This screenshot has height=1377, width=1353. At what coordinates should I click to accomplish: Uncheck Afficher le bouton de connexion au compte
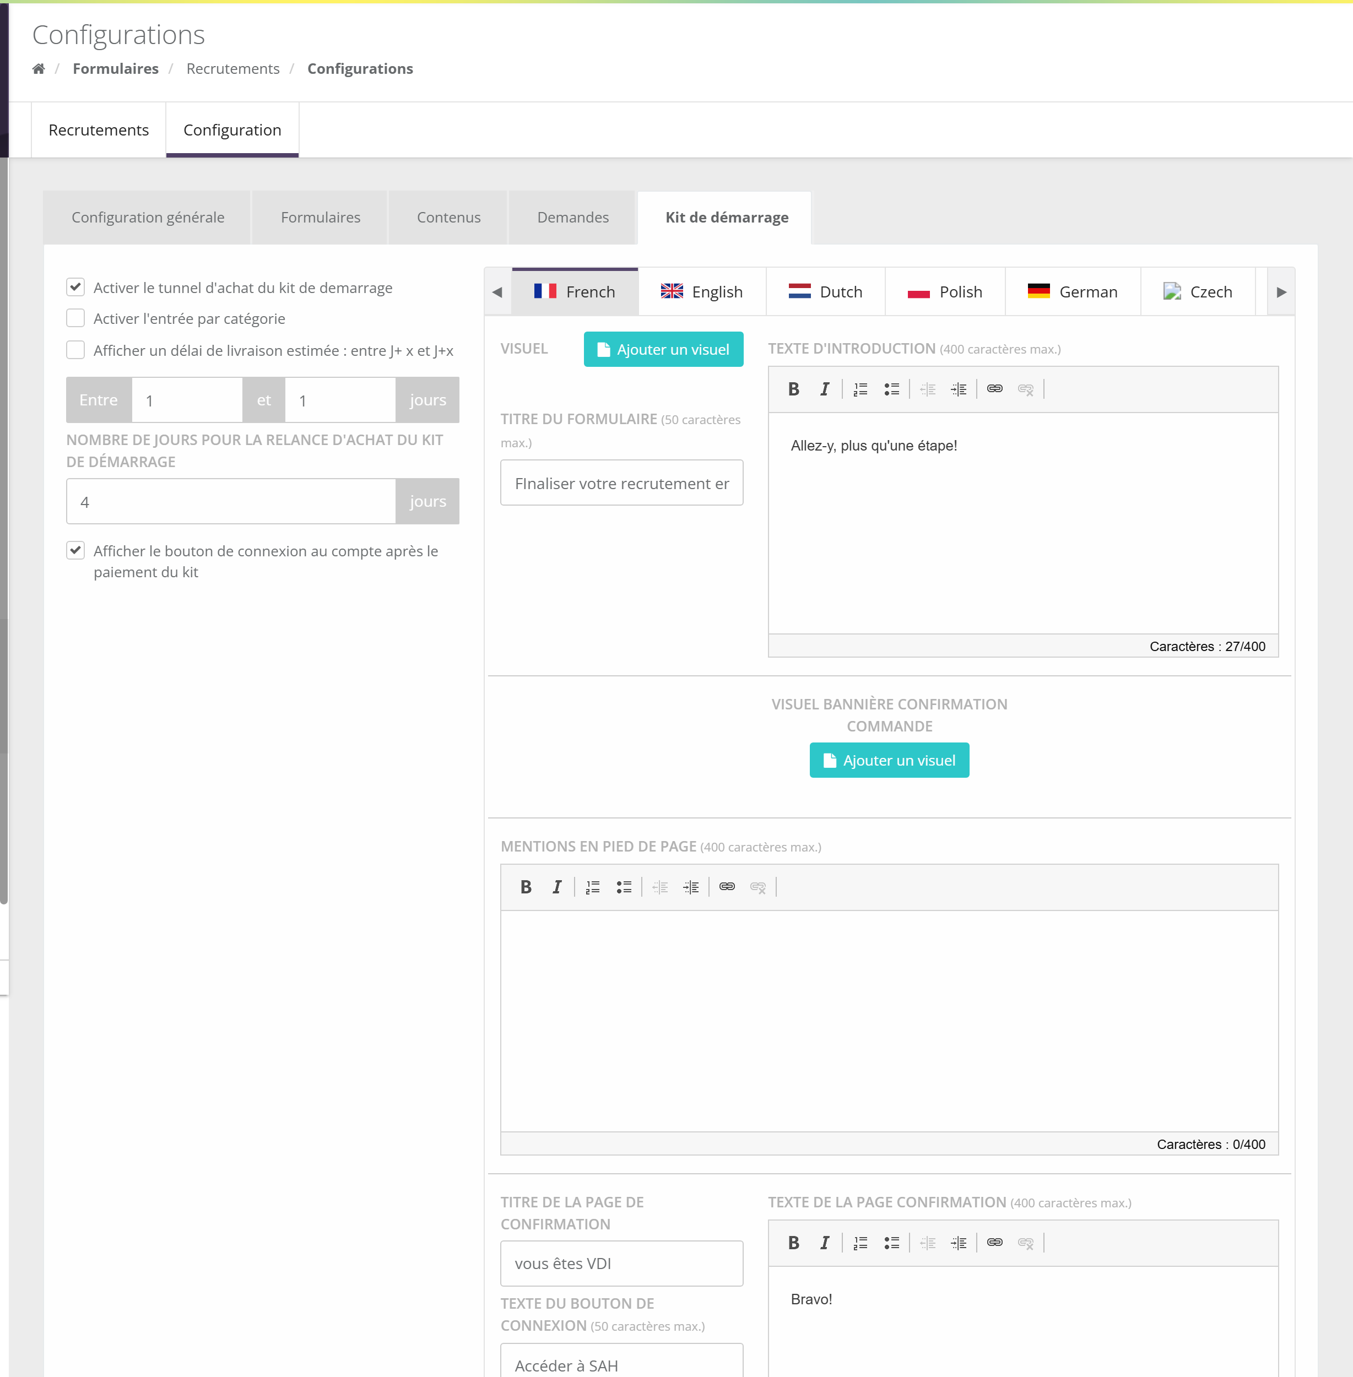75,551
